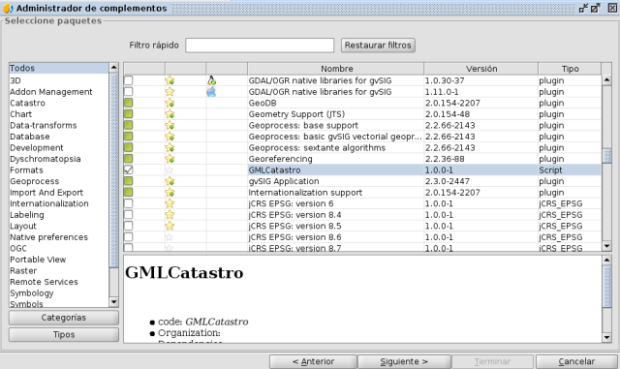620x369 pixels.
Task: Click the Categorías button
Action: (64, 318)
